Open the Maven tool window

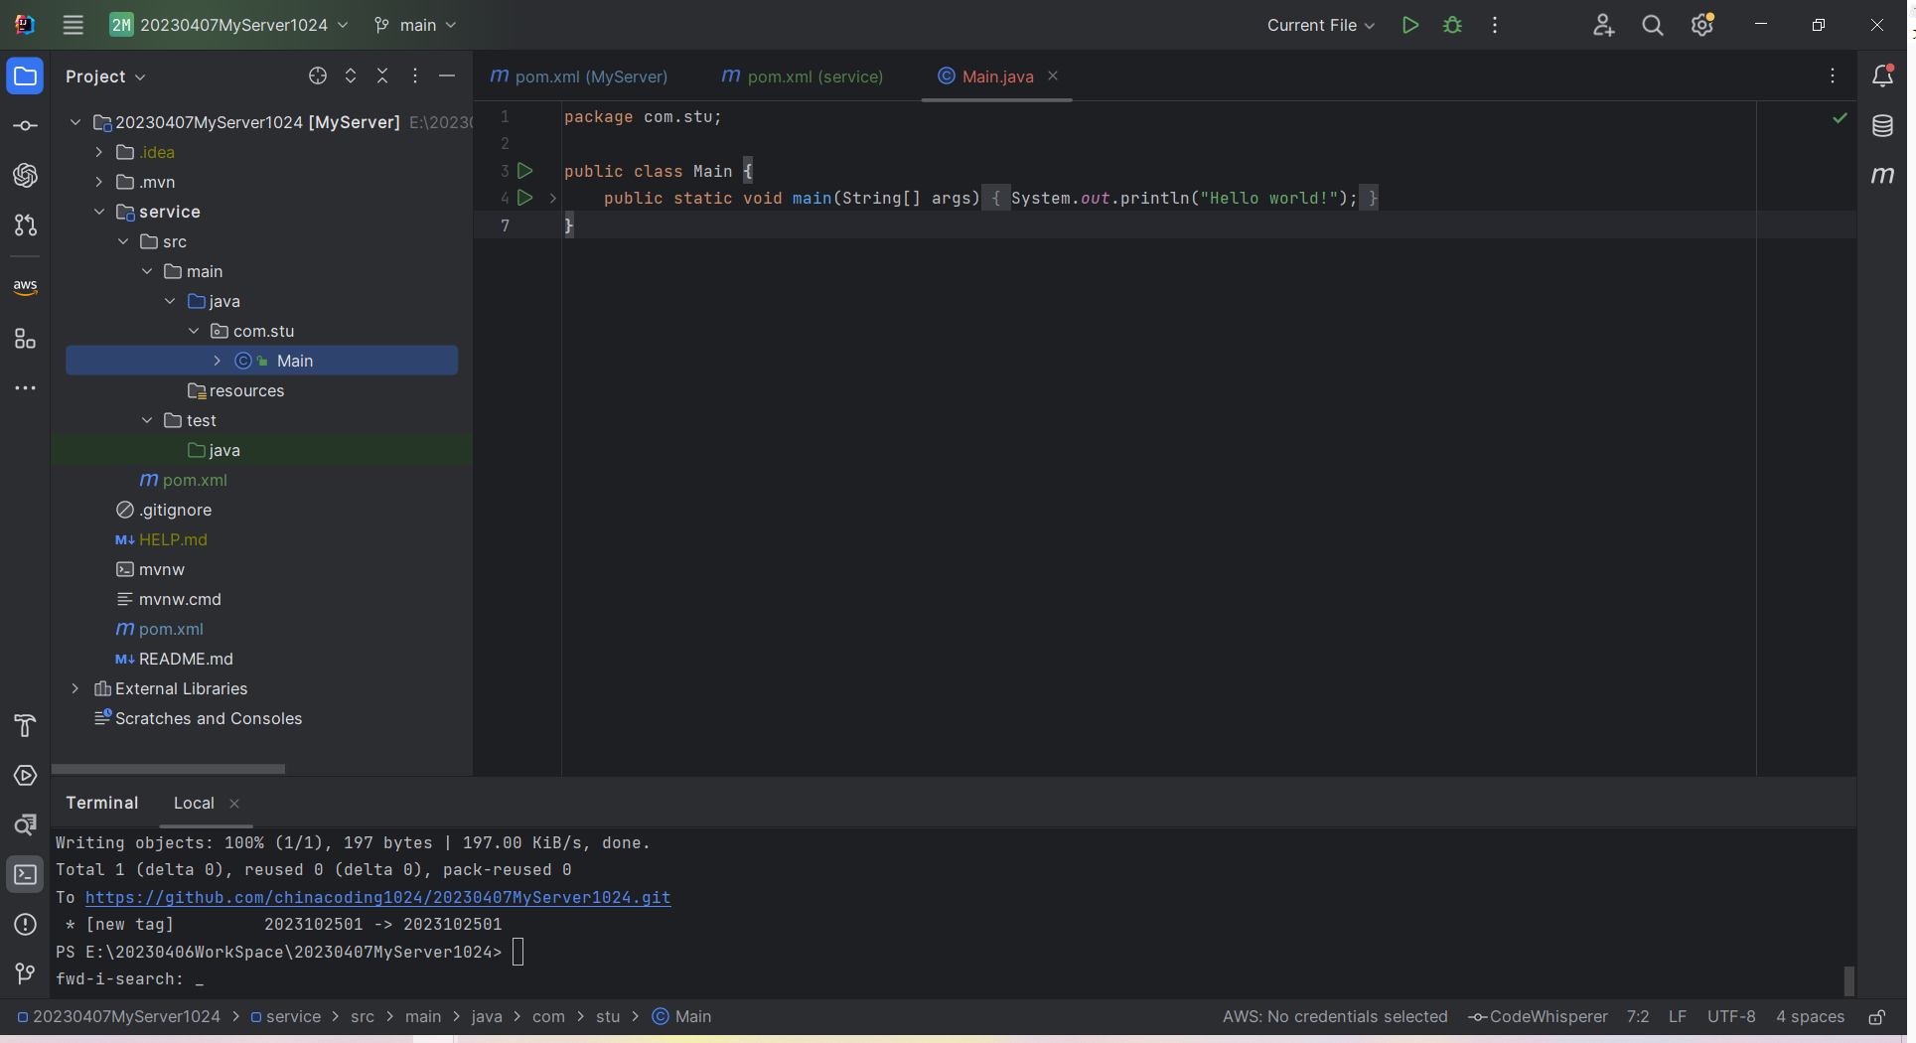(x=1882, y=176)
